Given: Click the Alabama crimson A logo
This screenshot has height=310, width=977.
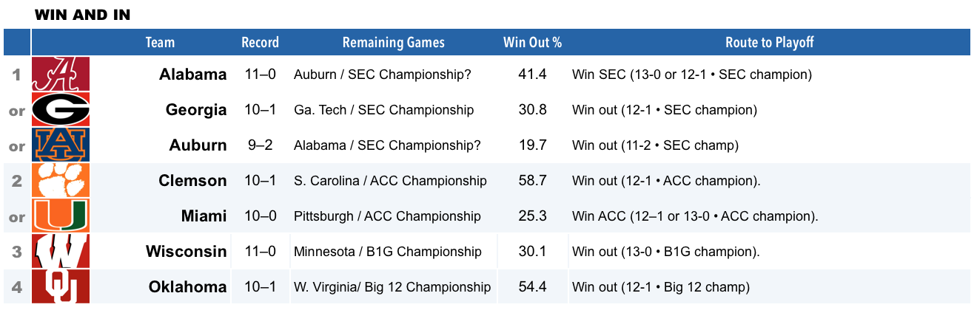Looking at the screenshot, I should (x=61, y=74).
